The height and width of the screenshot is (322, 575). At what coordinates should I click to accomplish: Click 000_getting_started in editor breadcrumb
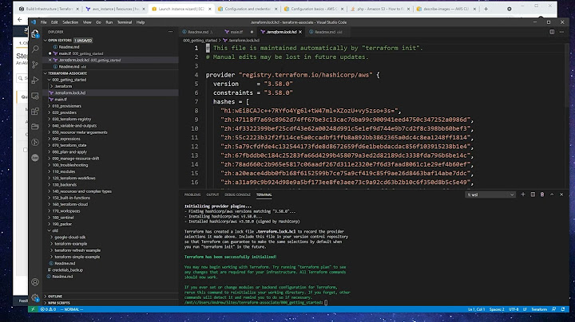(200, 40)
